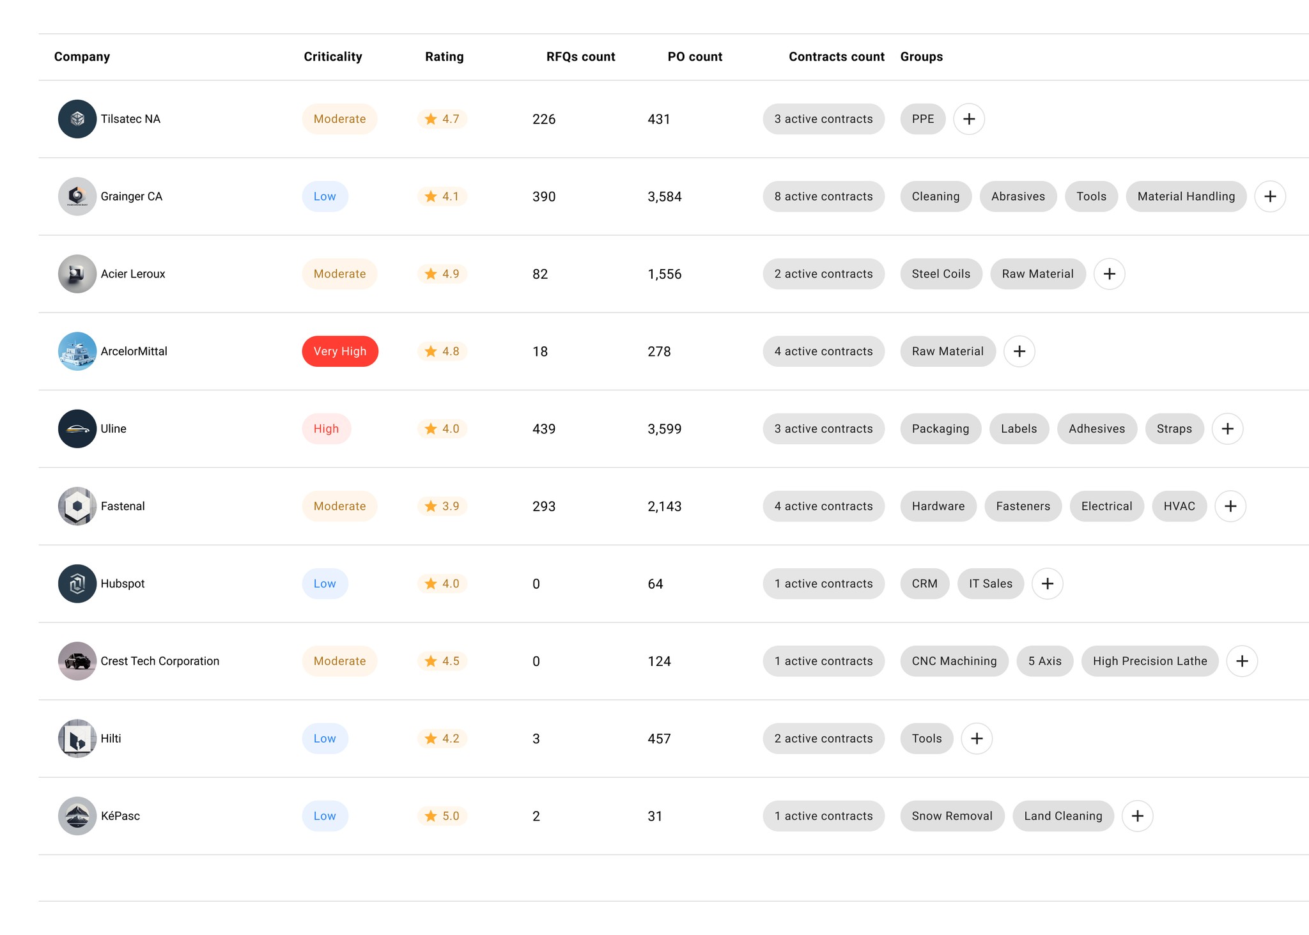Image resolution: width=1309 pixels, height=935 pixels.
Task: Sort by the Rating column header
Action: (444, 57)
